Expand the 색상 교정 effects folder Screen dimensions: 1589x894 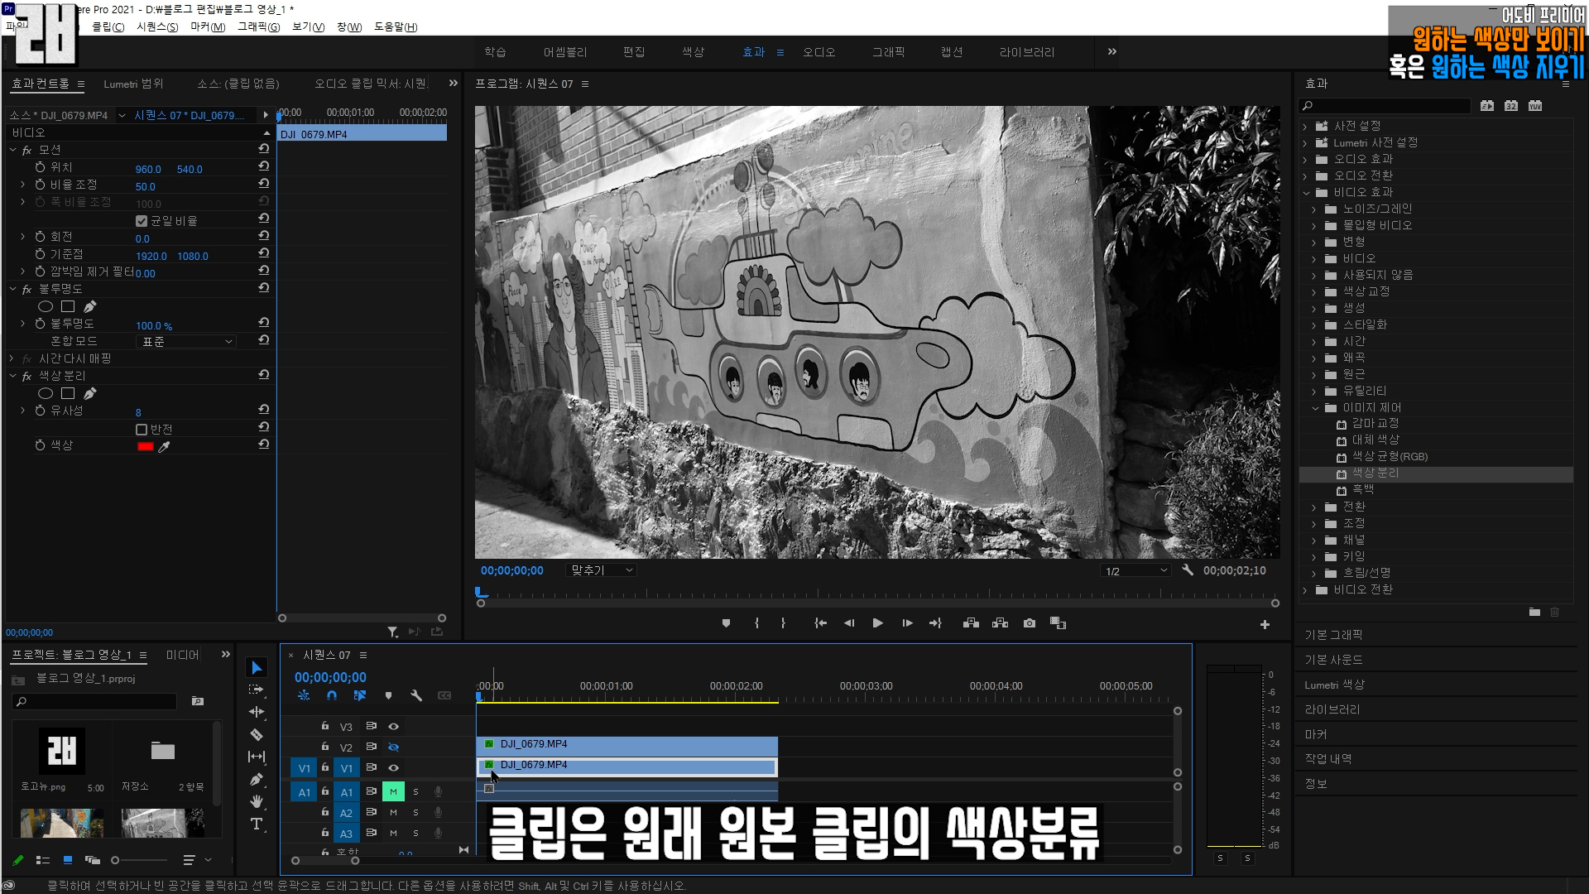pos(1314,292)
